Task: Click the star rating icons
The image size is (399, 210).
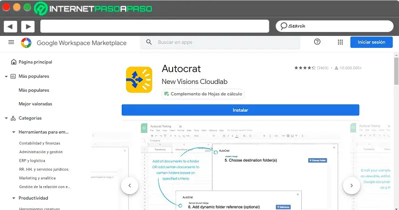Action: pyautogui.click(x=305, y=68)
